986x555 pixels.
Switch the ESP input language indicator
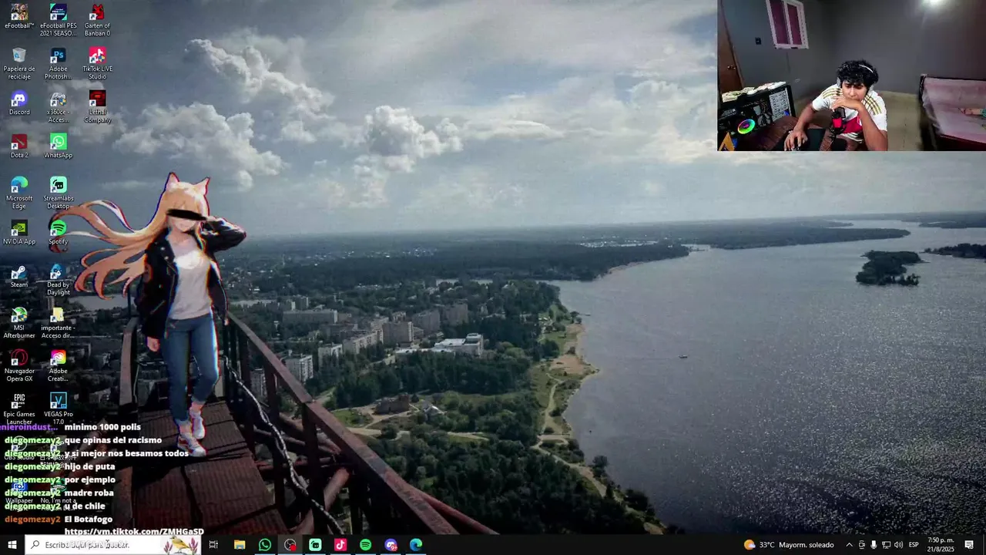(914, 545)
